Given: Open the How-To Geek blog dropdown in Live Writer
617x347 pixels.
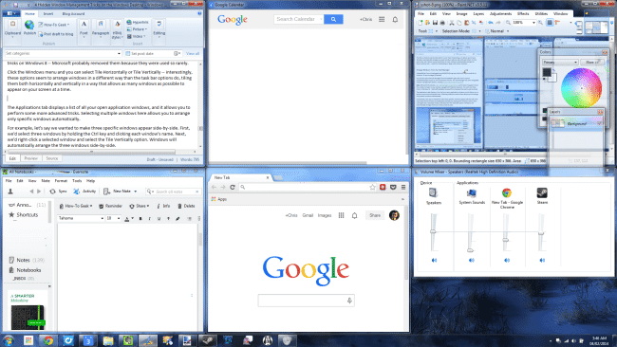Looking at the screenshot, I should click(54, 25).
